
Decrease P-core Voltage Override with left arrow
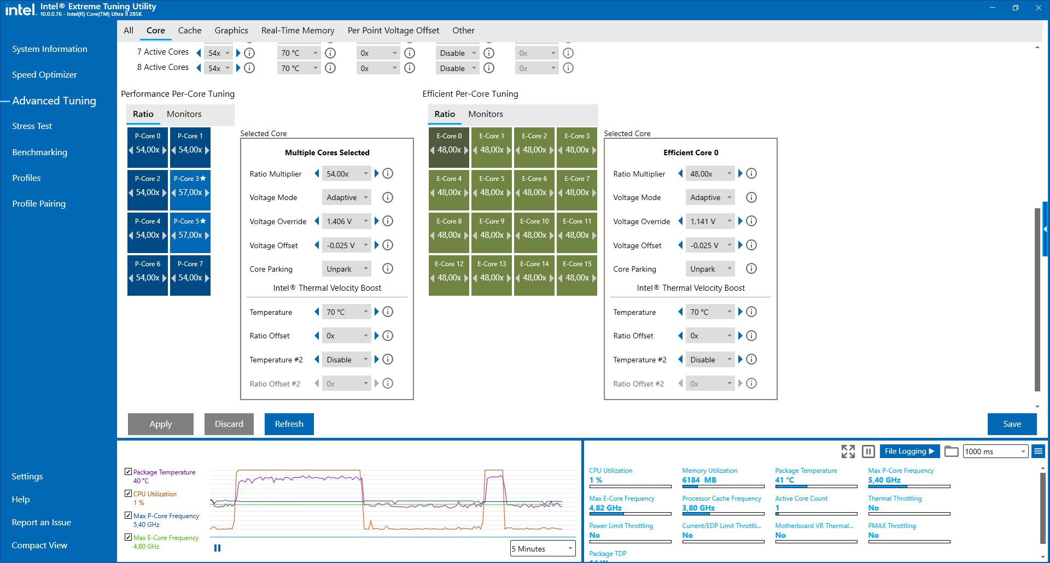pos(317,221)
